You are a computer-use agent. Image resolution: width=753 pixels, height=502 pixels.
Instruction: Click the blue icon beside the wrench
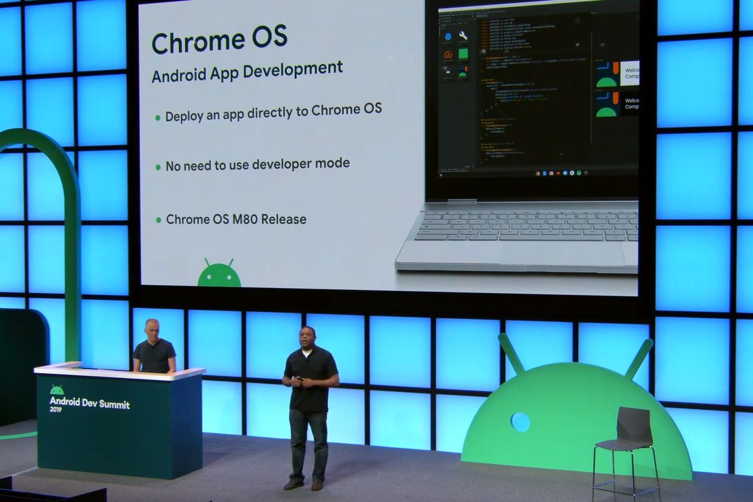[448, 36]
